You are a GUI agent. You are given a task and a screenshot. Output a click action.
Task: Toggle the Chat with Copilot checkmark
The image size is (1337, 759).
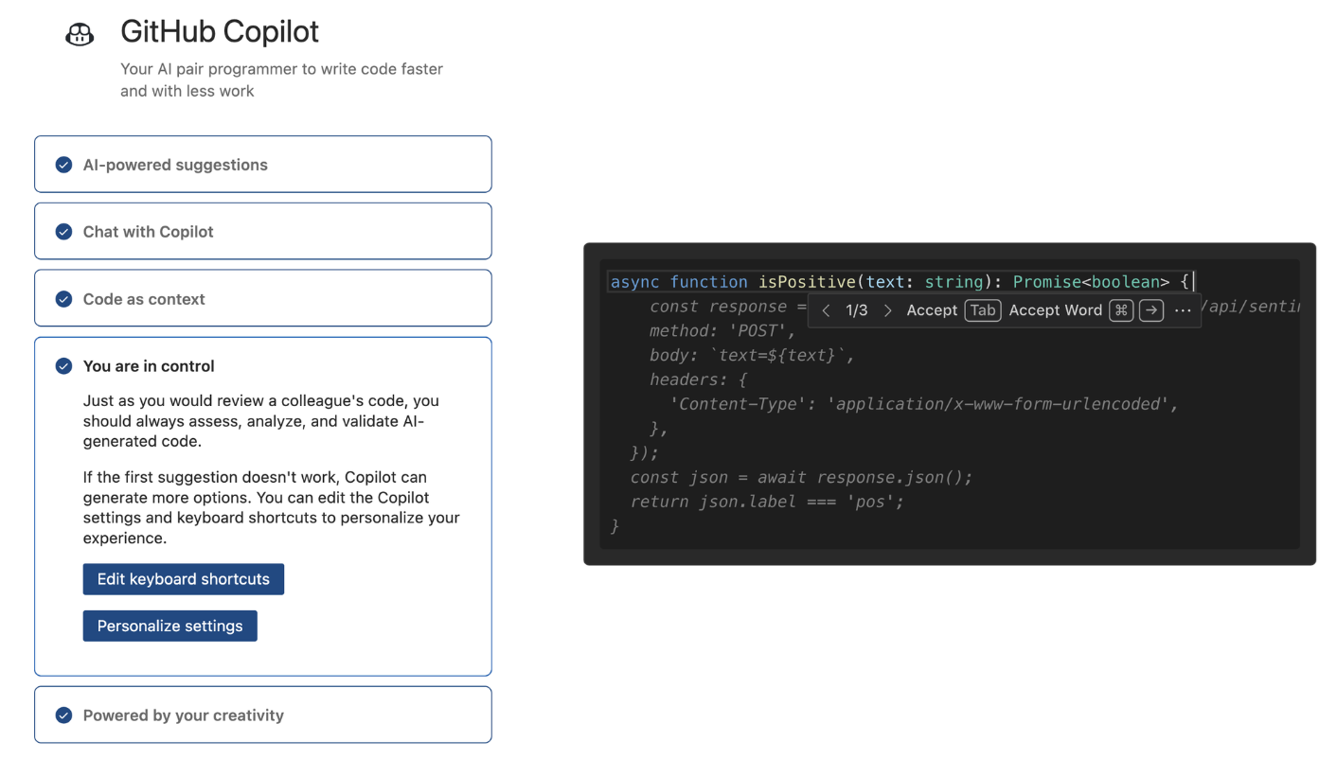tap(63, 231)
